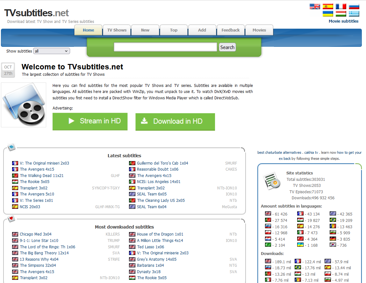Viewport: 366px width, 283px height.
Task: Choose the French flag in header languages
Action: point(341,7)
